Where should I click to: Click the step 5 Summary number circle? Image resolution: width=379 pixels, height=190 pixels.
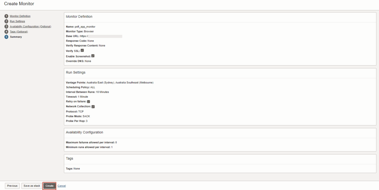pos(6,37)
